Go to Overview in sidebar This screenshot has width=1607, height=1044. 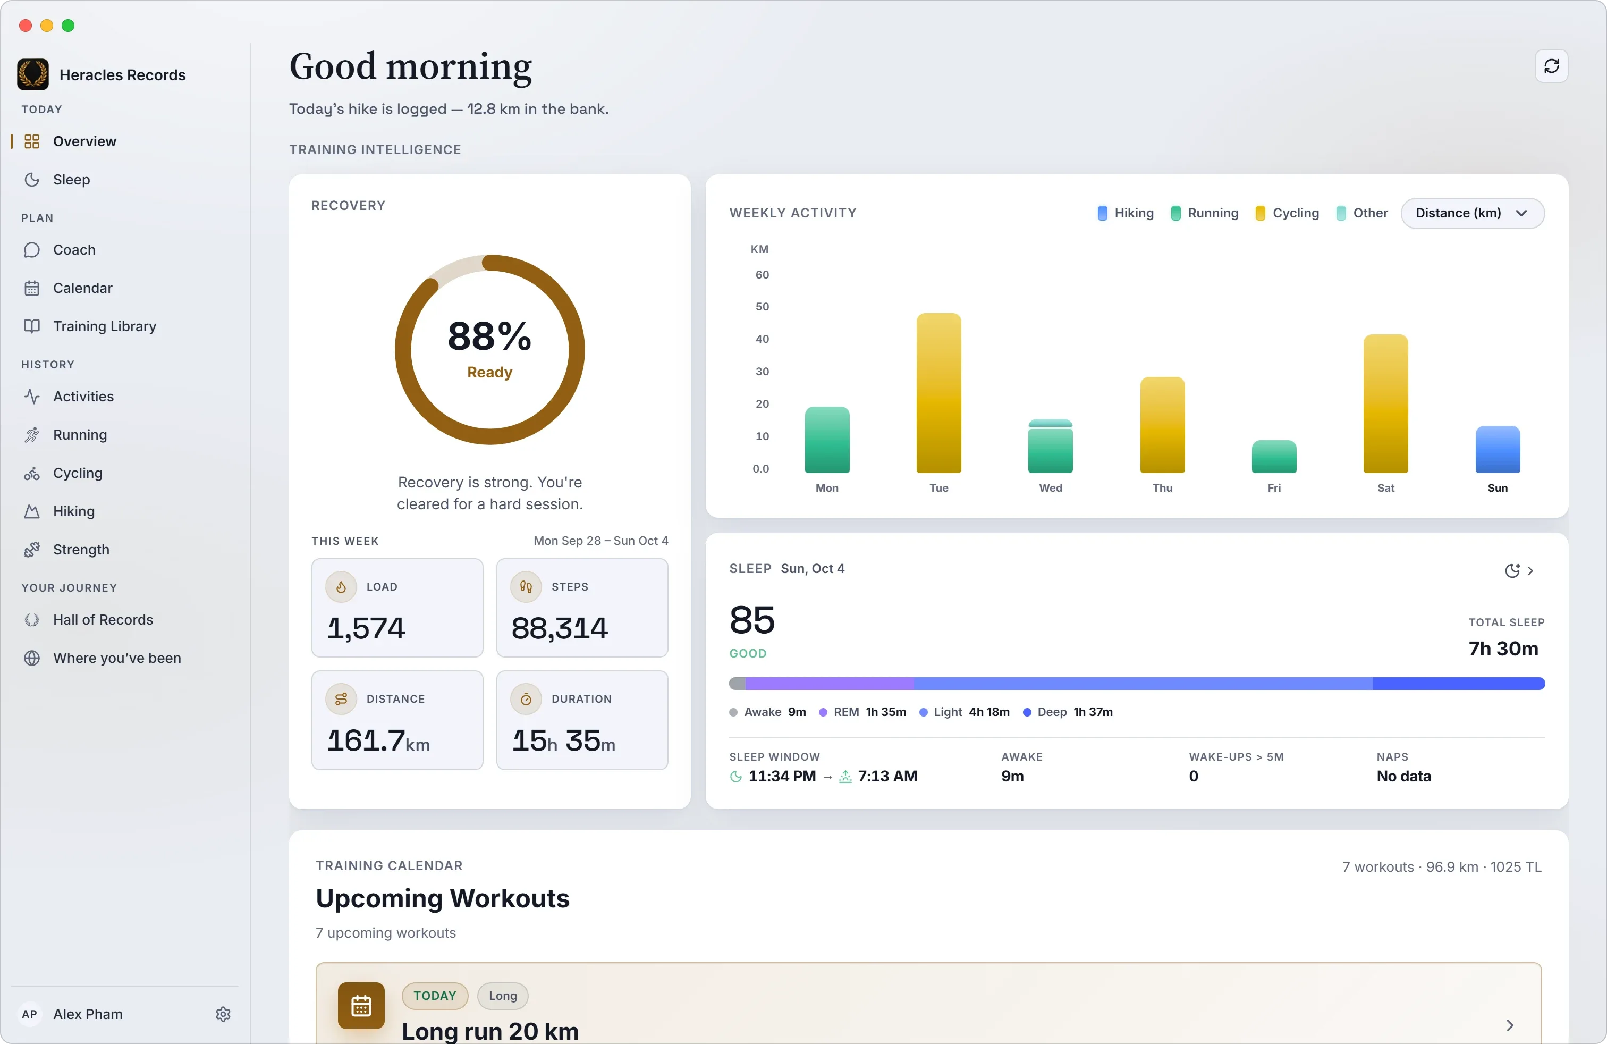pyautogui.click(x=125, y=141)
